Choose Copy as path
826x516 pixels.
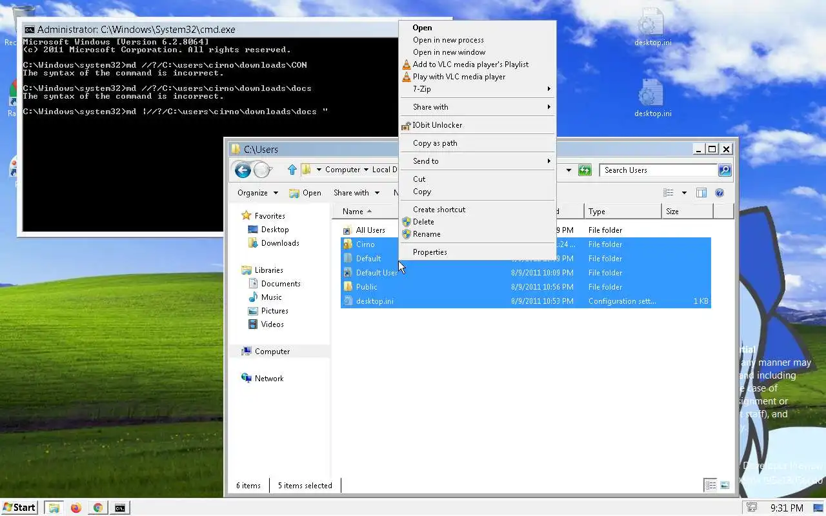[x=478, y=143]
